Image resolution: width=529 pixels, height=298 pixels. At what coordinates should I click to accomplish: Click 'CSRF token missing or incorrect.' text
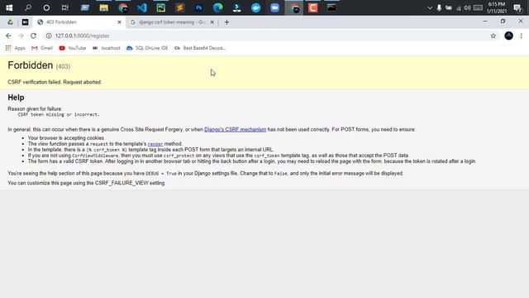pos(59,114)
